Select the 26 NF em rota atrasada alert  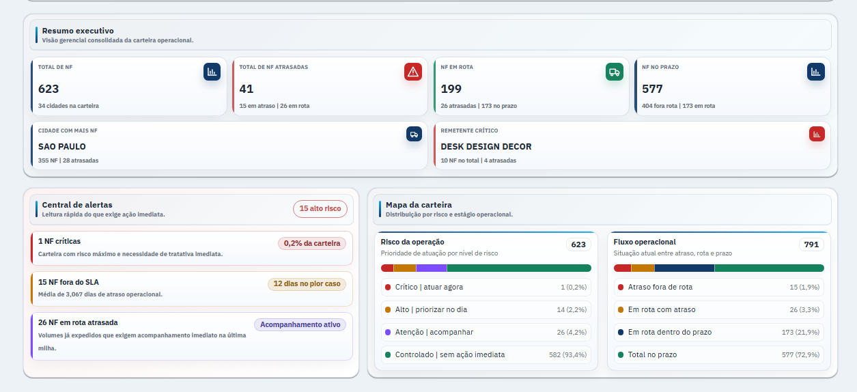click(x=192, y=336)
